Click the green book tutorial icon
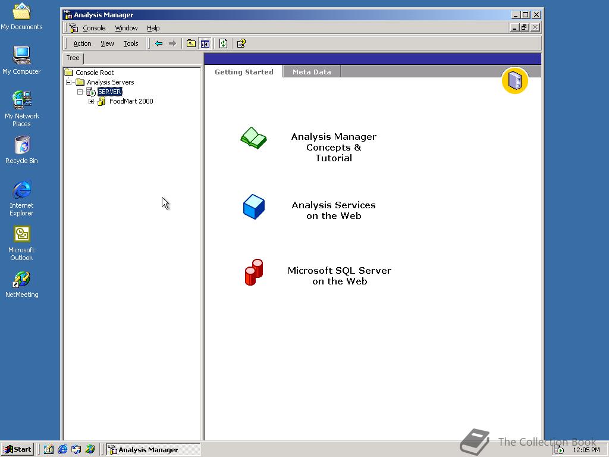609x457 pixels. [x=253, y=138]
